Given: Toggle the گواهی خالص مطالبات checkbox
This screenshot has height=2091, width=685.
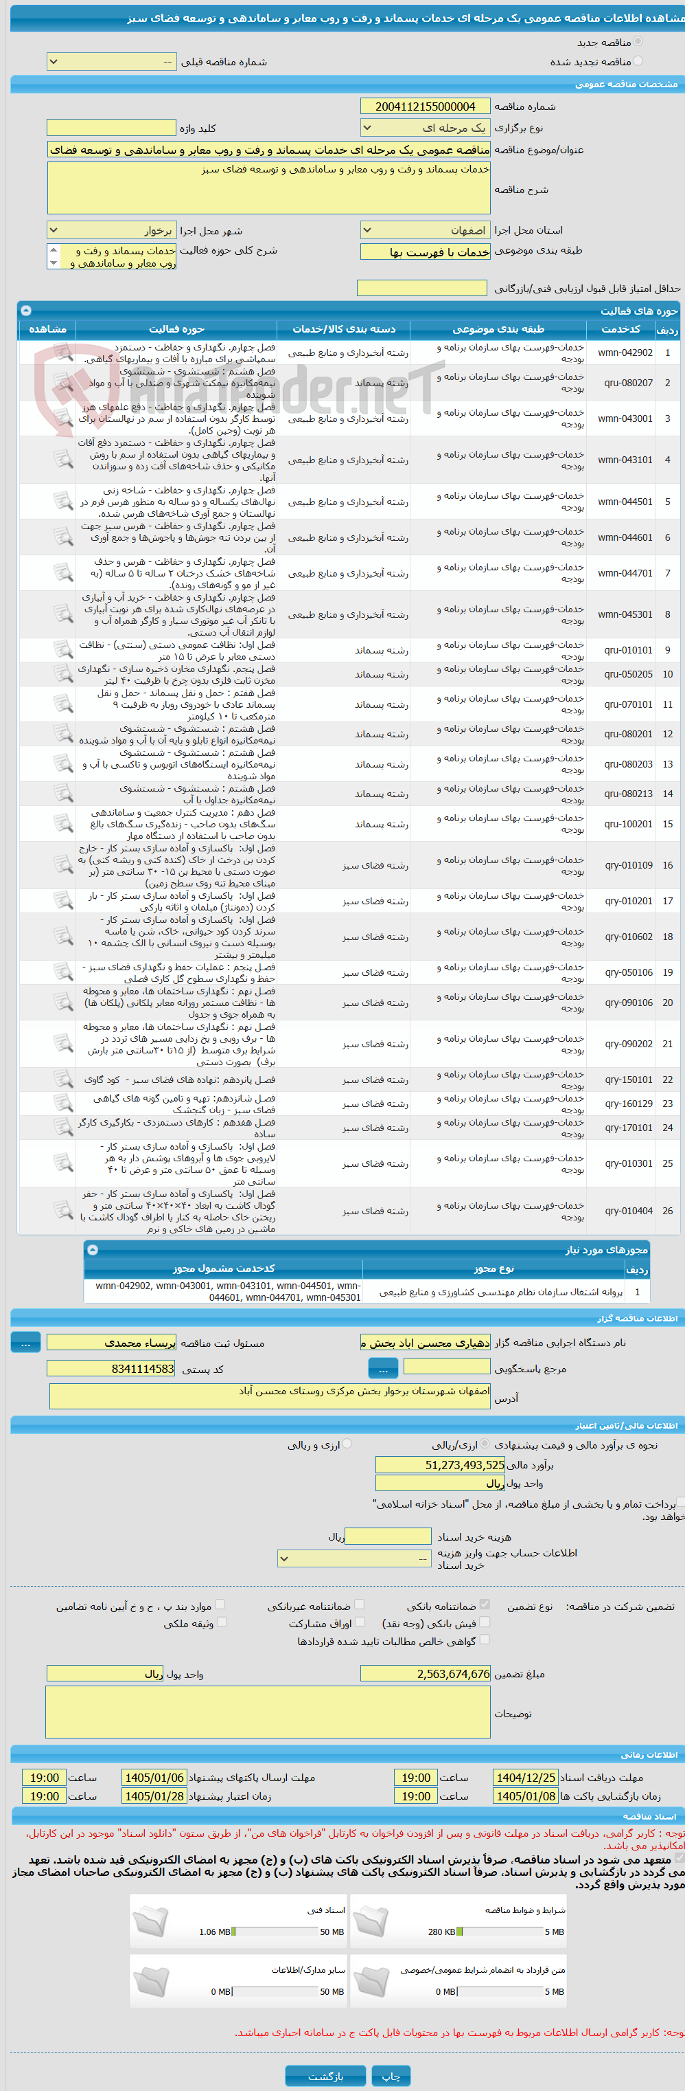Looking at the screenshot, I should 485,1639.
